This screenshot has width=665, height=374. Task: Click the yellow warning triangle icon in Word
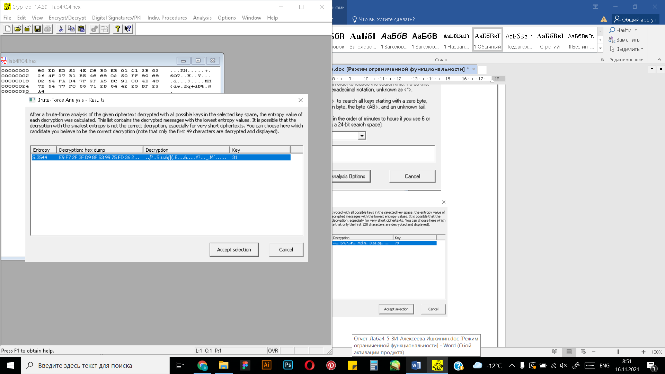coord(604,19)
